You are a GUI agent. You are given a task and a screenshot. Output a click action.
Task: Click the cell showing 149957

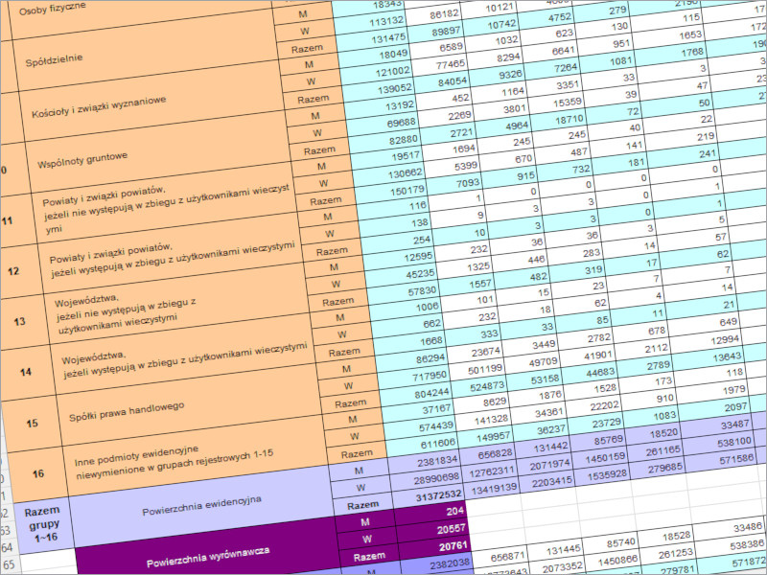486,436
